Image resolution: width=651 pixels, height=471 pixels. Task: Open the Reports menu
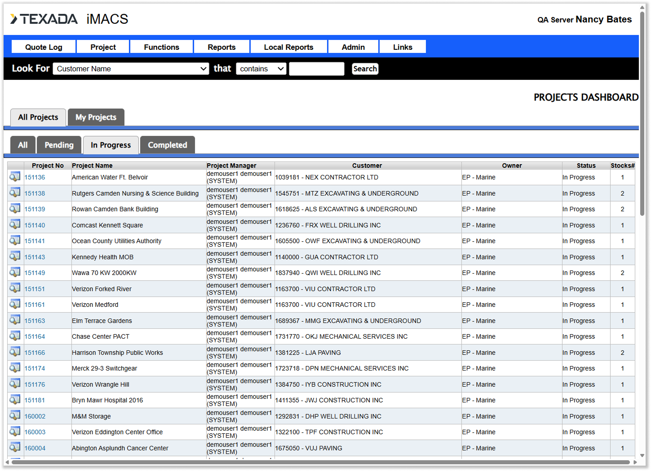[x=221, y=47]
